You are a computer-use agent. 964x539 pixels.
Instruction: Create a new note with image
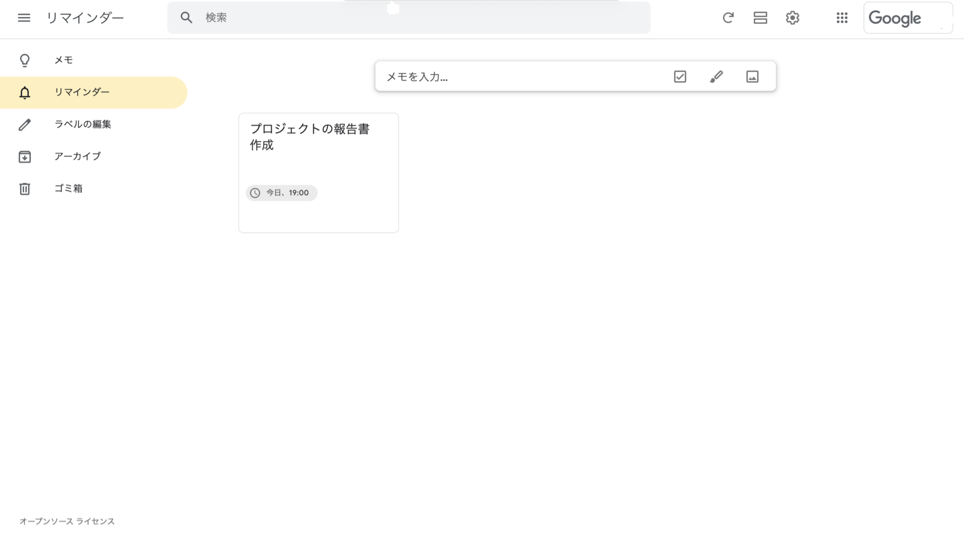click(752, 76)
